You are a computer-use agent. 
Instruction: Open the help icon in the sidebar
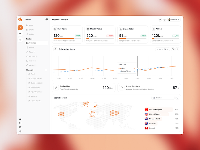point(20,123)
